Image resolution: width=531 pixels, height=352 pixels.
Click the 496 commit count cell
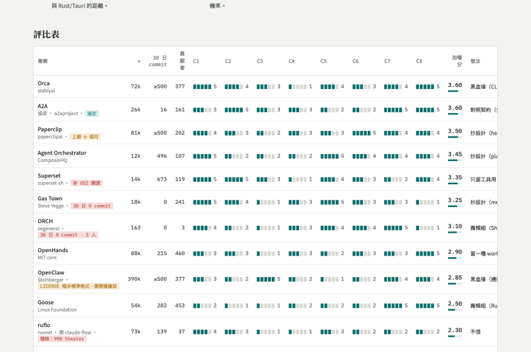162,156
